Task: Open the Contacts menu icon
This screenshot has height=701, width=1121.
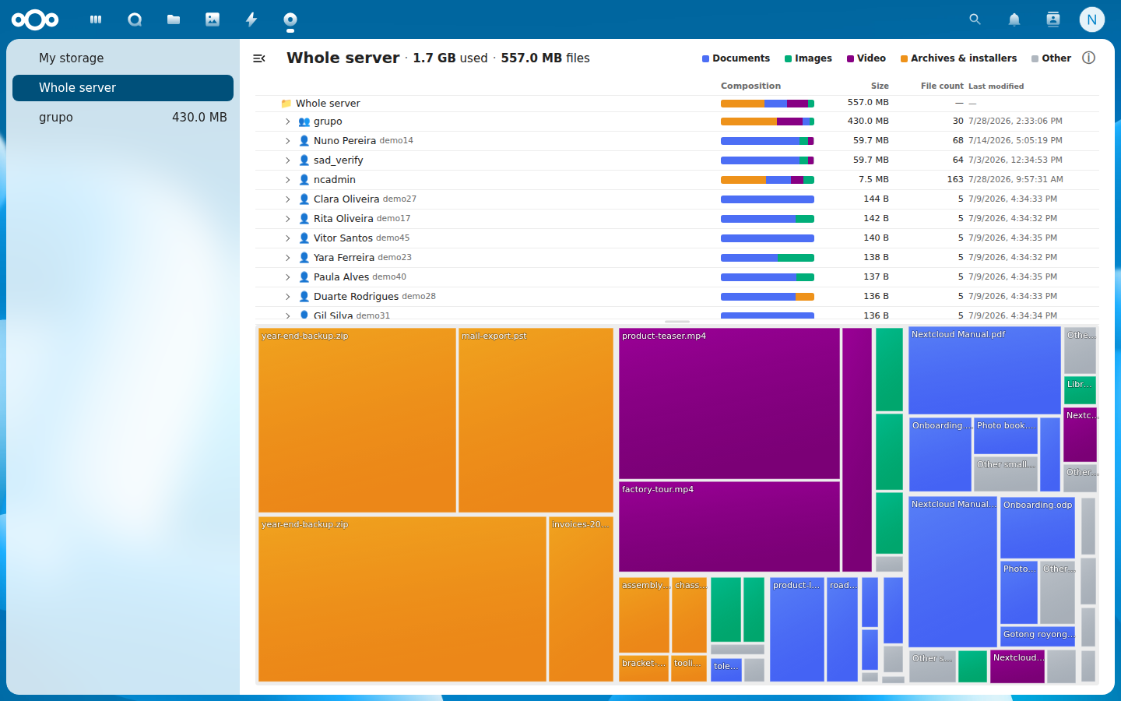Action: [1052, 19]
